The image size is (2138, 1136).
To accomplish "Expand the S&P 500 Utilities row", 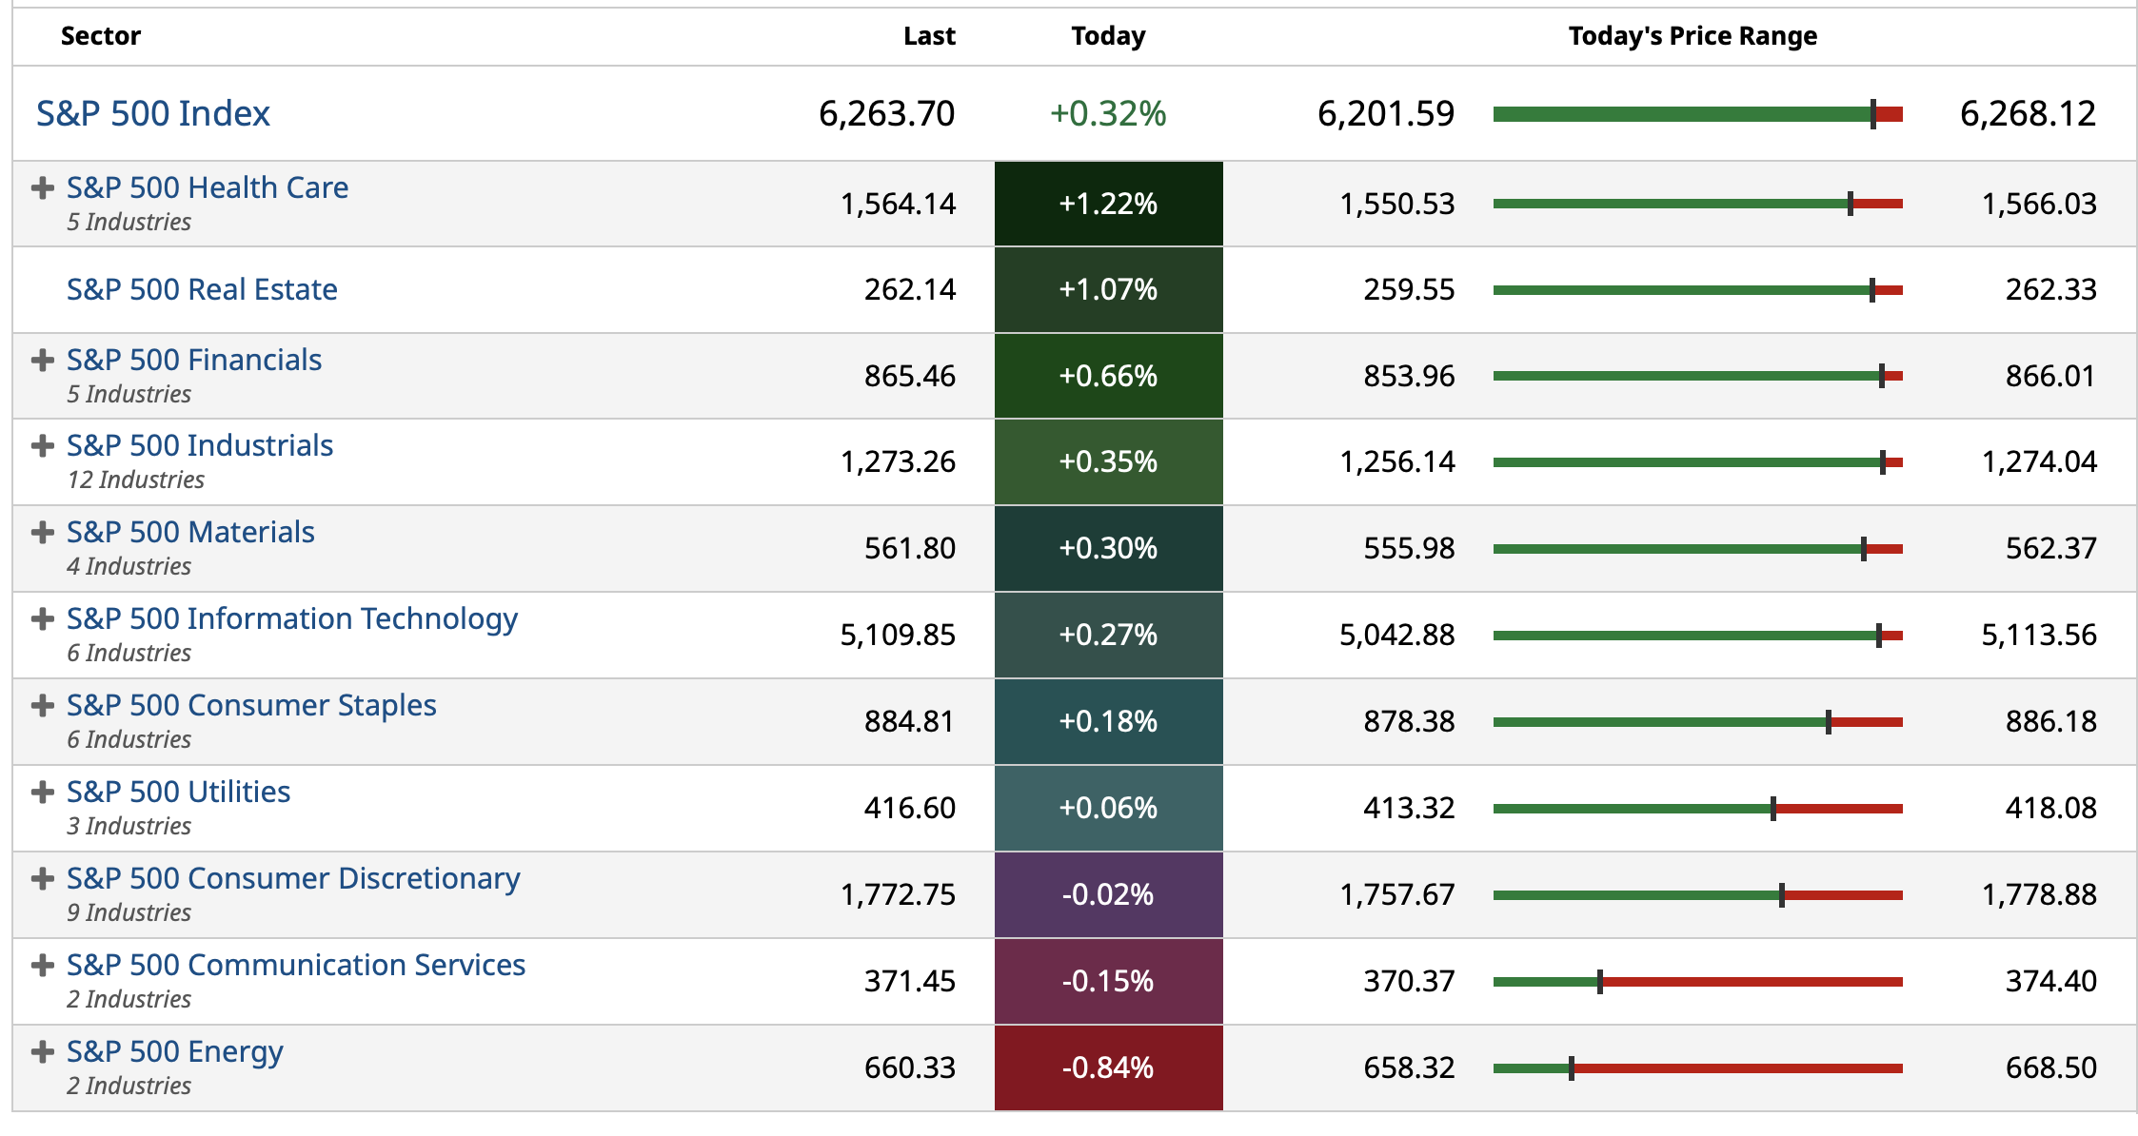I will tap(42, 792).
